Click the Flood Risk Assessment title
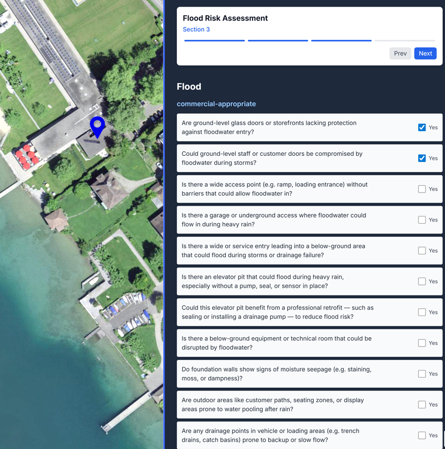Image resolution: width=445 pixels, height=449 pixels. [225, 18]
